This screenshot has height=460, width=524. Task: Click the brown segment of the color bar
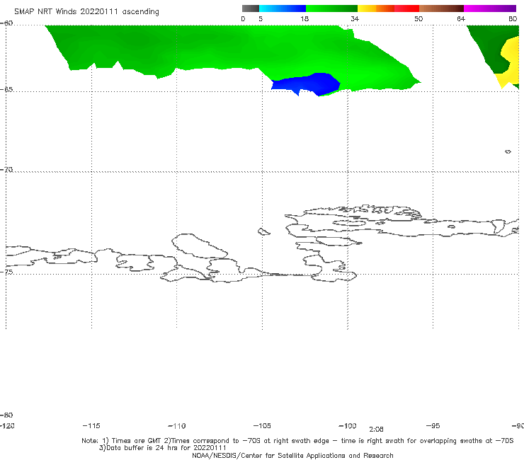click(441, 8)
